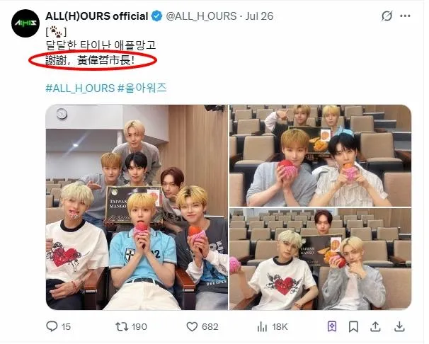Bookmark this tweet

[x=353, y=326]
